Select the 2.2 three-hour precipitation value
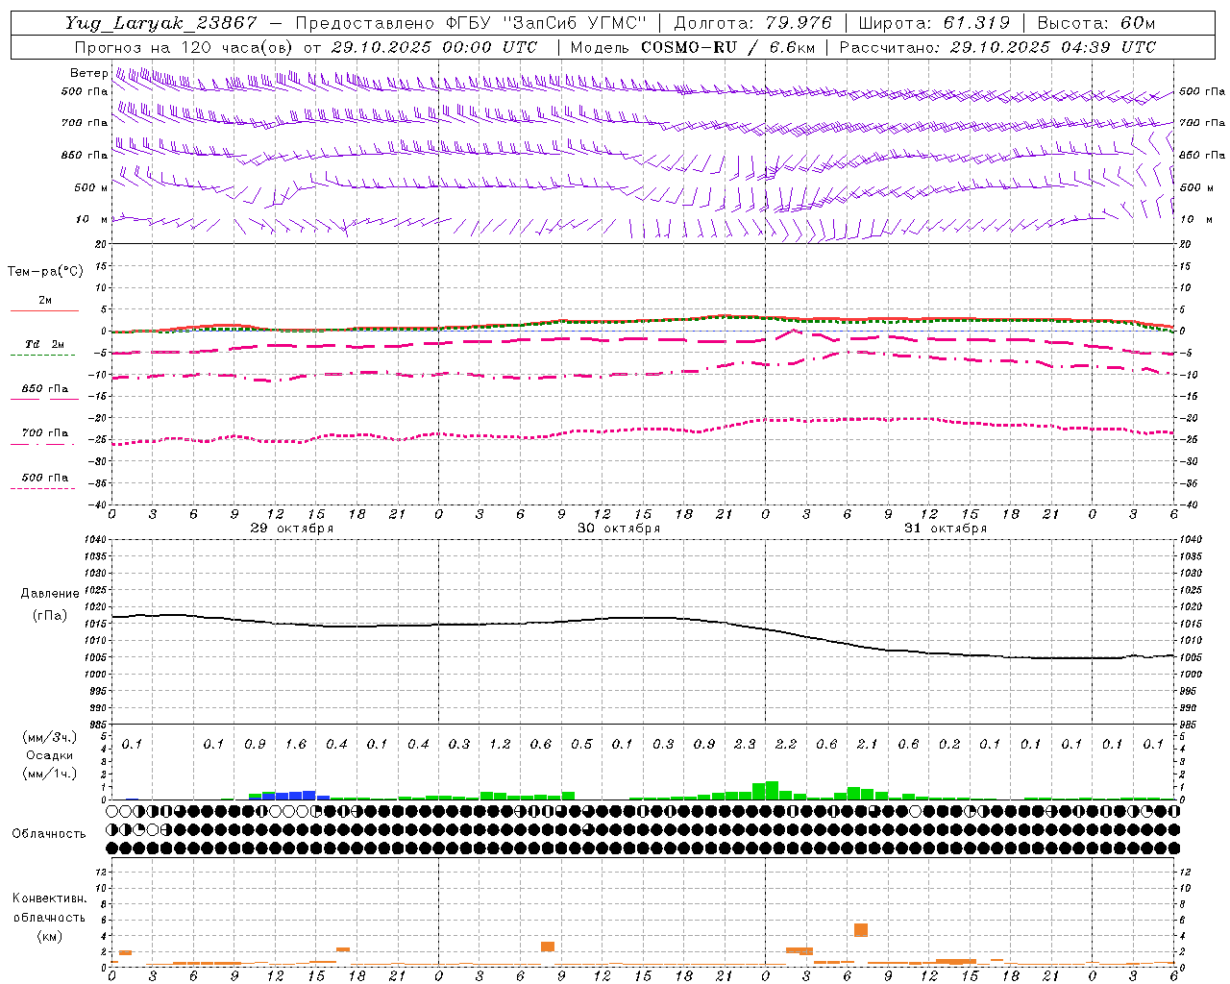Image resolution: width=1230 pixels, height=984 pixels. pyautogui.click(x=786, y=744)
